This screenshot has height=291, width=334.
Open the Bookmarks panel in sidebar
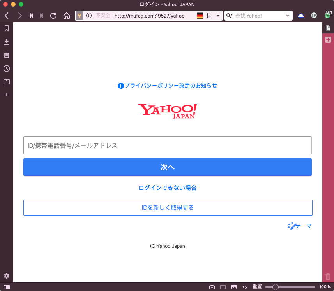pos(7,28)
